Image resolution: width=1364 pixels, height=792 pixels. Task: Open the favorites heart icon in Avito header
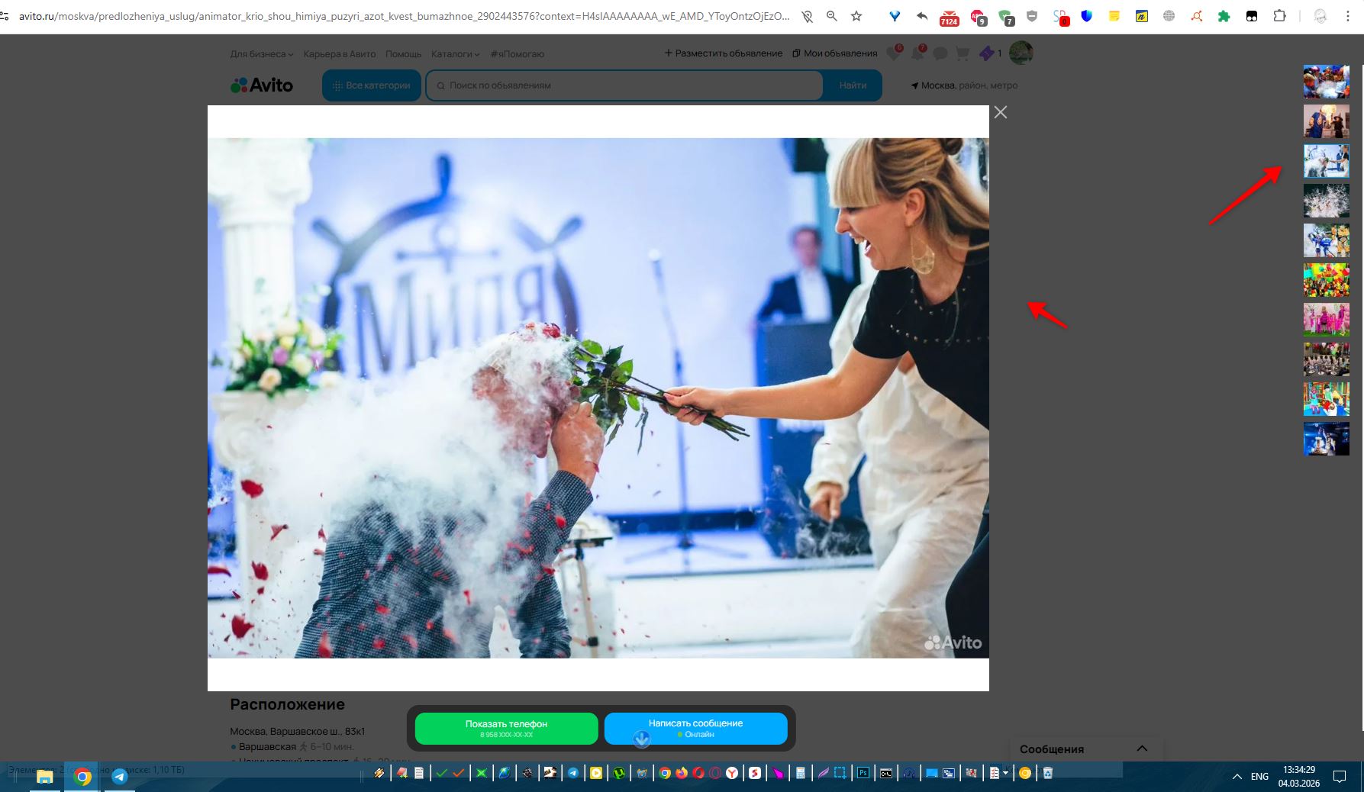pyautogui.click(x=894, y=53)
